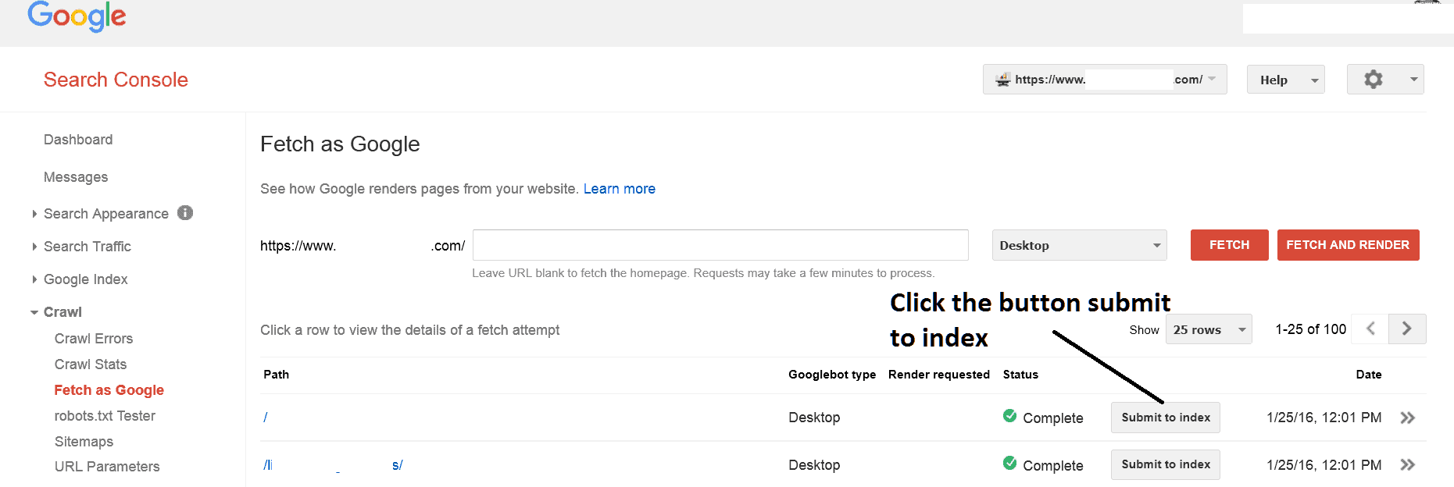This screenshot has height=487, width=1454.
Task: Click the Googlebot type column header
Action: point(832,375)
